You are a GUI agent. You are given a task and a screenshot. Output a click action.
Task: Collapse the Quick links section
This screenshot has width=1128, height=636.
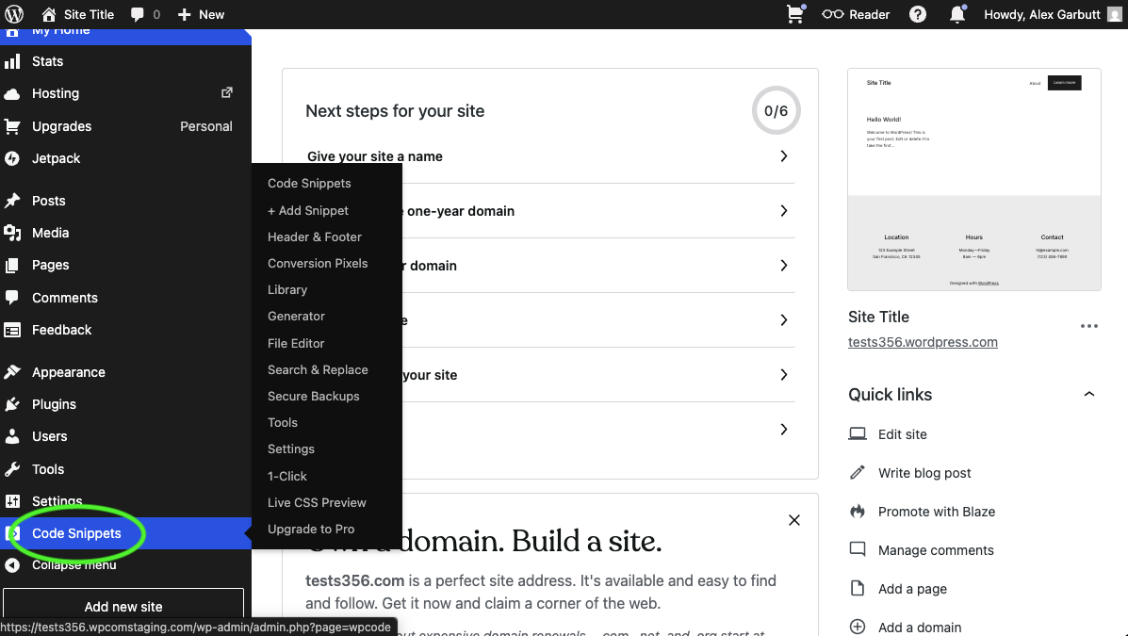1089,394
